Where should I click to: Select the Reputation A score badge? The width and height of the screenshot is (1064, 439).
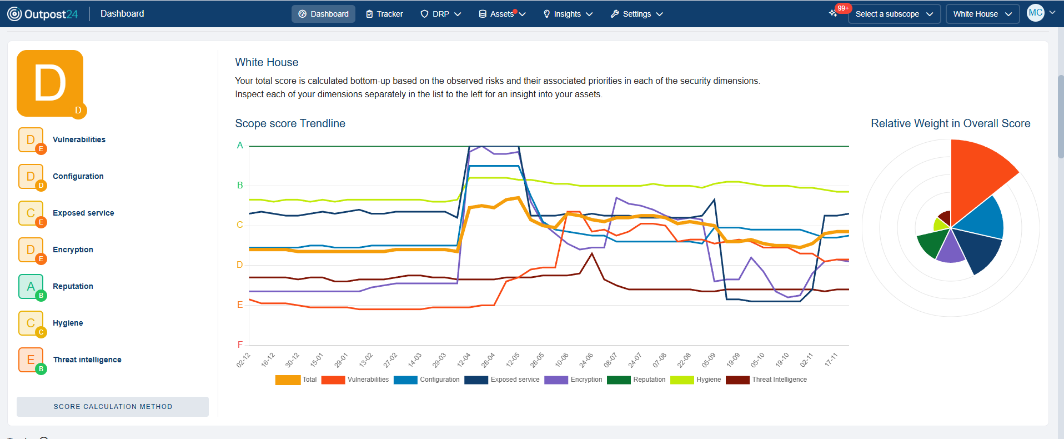tap(31, 286)
